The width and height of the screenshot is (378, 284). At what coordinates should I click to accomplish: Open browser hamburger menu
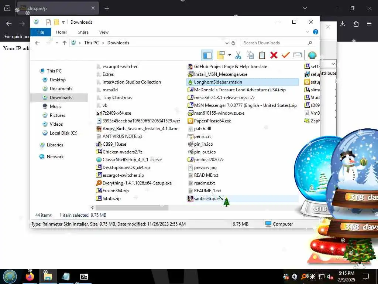tap(369, 24)
